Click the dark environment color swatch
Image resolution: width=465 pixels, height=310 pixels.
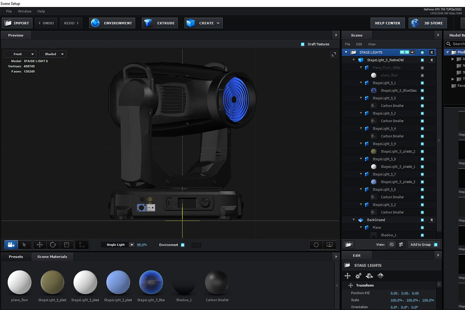tap(196, 245)
